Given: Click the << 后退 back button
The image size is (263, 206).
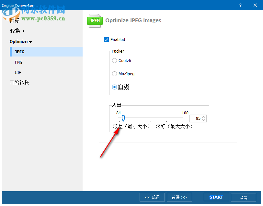Looking at the screenshot, I should coord(152,197).
